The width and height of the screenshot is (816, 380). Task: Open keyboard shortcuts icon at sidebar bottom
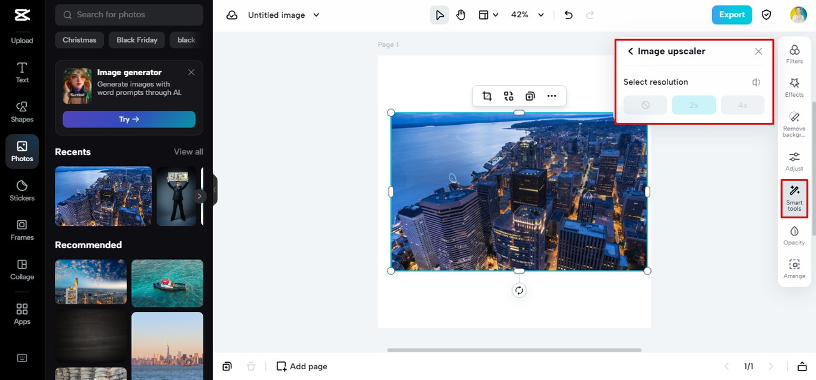pos(22,358)
